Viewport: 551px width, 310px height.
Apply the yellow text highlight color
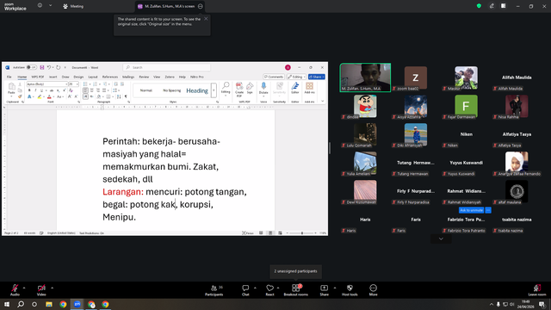tap(40, 96)
